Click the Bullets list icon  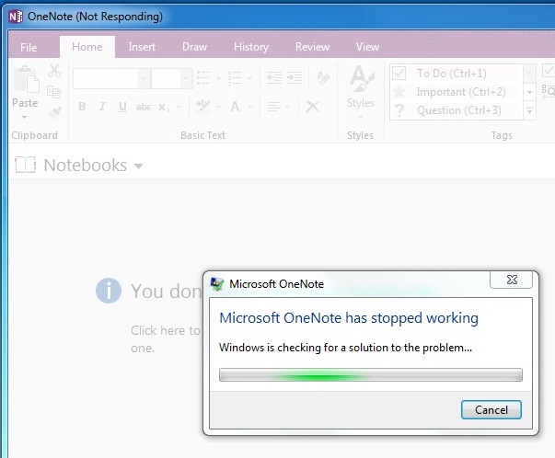click(203, 78)
